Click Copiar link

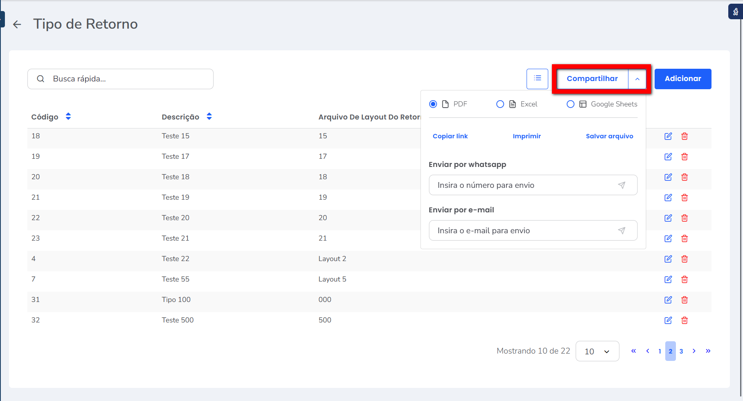coord(450,136)
